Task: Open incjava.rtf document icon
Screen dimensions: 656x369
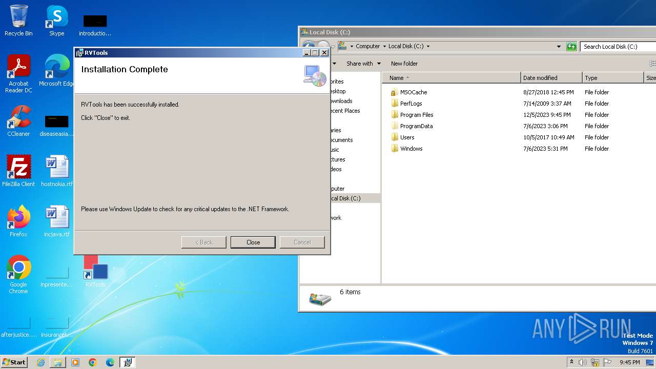Action: click(56, 221)
